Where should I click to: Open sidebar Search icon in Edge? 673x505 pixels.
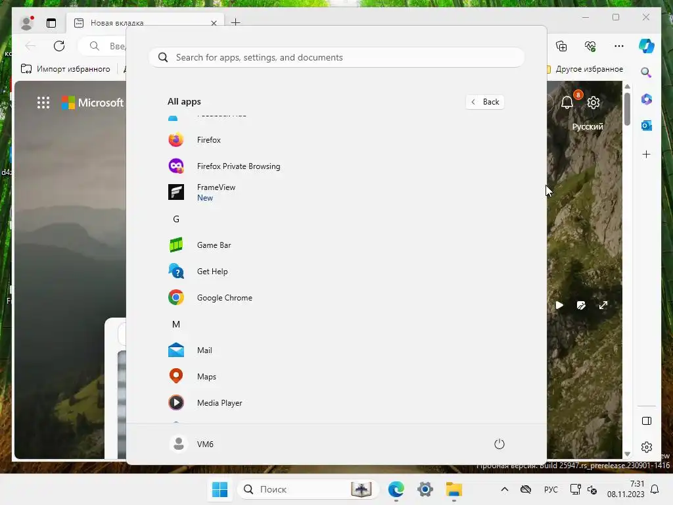pos(646,72)
